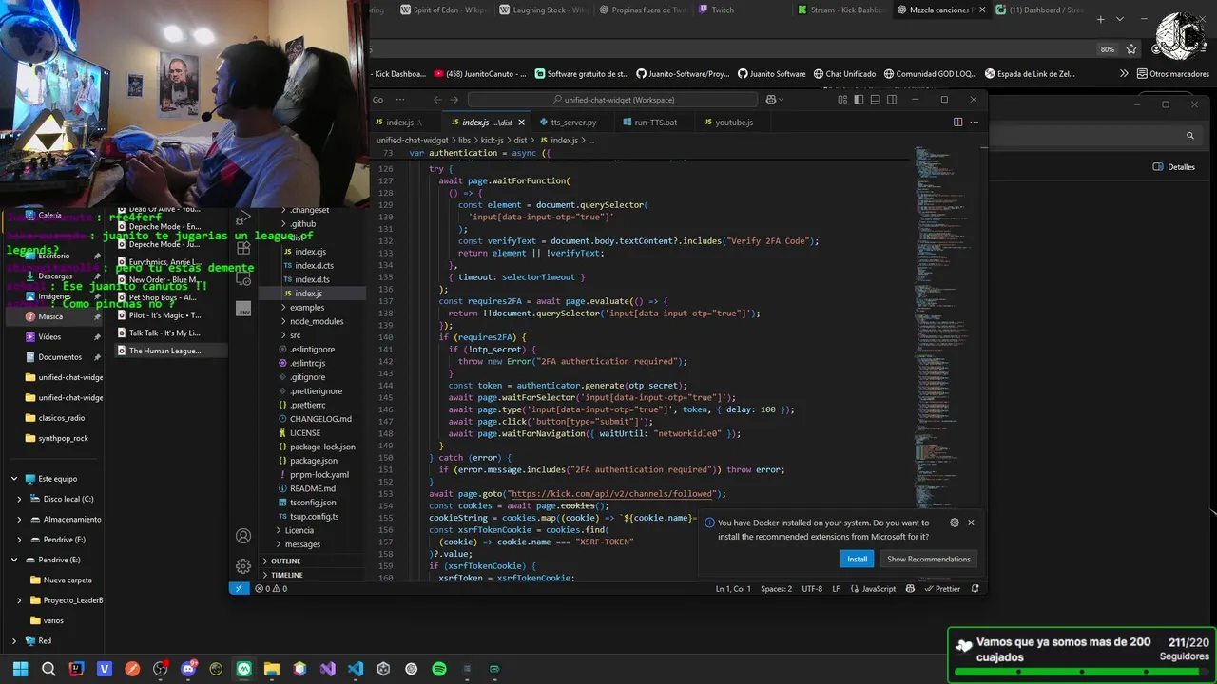Open errors and warnings status item
This screenshot has height=684, width=1217.
[x=271, y=588]
